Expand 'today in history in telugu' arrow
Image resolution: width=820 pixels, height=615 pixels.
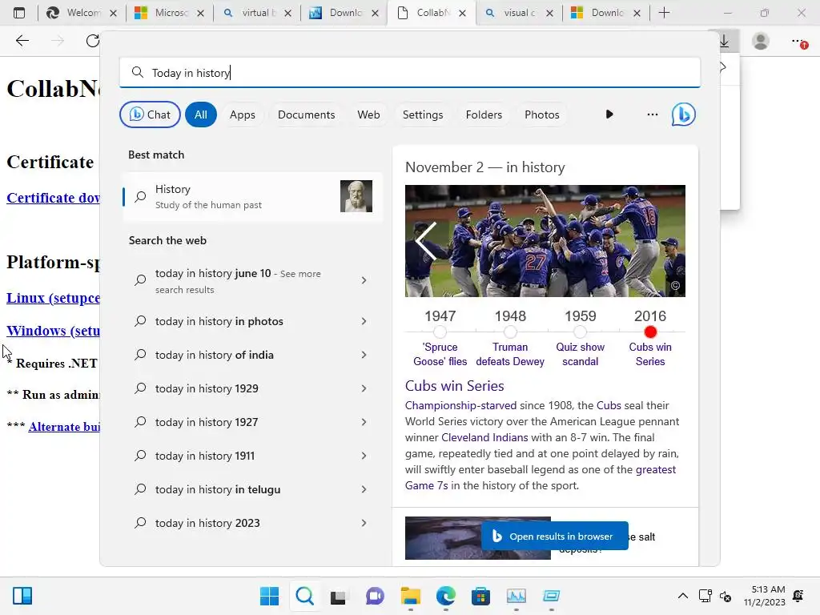click(364, 489)
